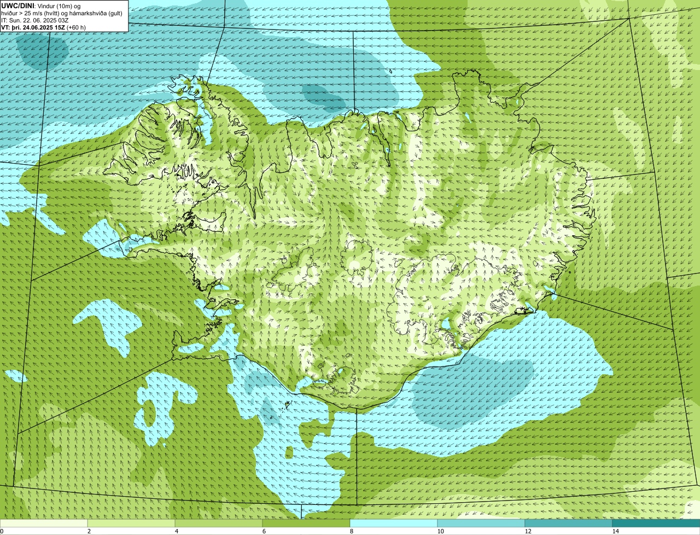Click the 'IT: Sun. 22. 06. 2025 03Z' line
The width and height of the screenshot is (700, 535).
35,20
